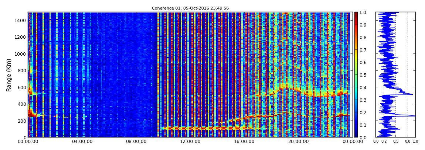The height and width of the screenshot is (150, 425).
Task: Select the "1000" range tick label
Action: [x=21, y=54]
